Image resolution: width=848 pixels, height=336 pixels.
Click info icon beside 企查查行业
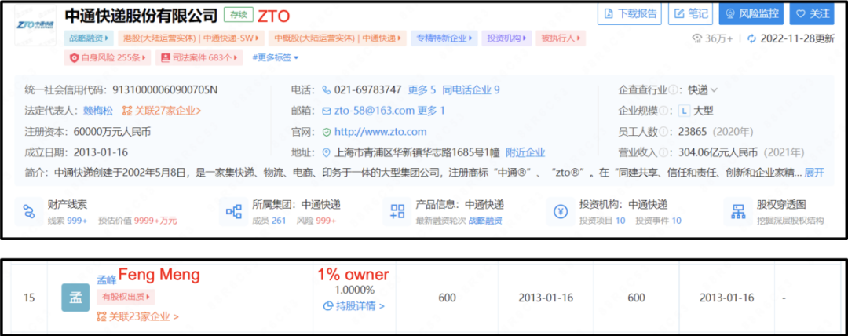(x=674, y=89)
